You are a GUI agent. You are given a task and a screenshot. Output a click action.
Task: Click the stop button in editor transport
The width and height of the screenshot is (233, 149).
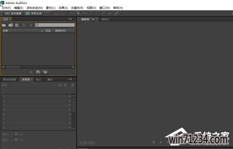click(x=154, y=142)
